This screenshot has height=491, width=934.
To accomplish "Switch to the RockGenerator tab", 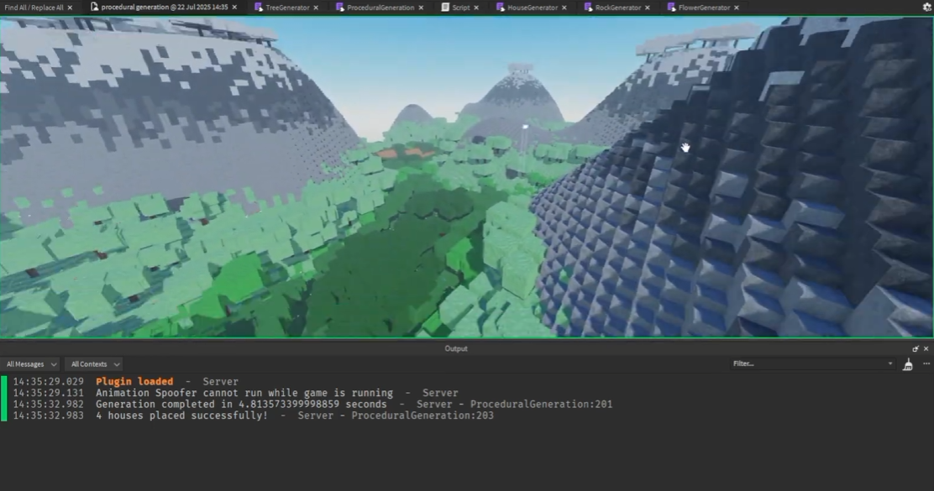I will coord(617,8).
